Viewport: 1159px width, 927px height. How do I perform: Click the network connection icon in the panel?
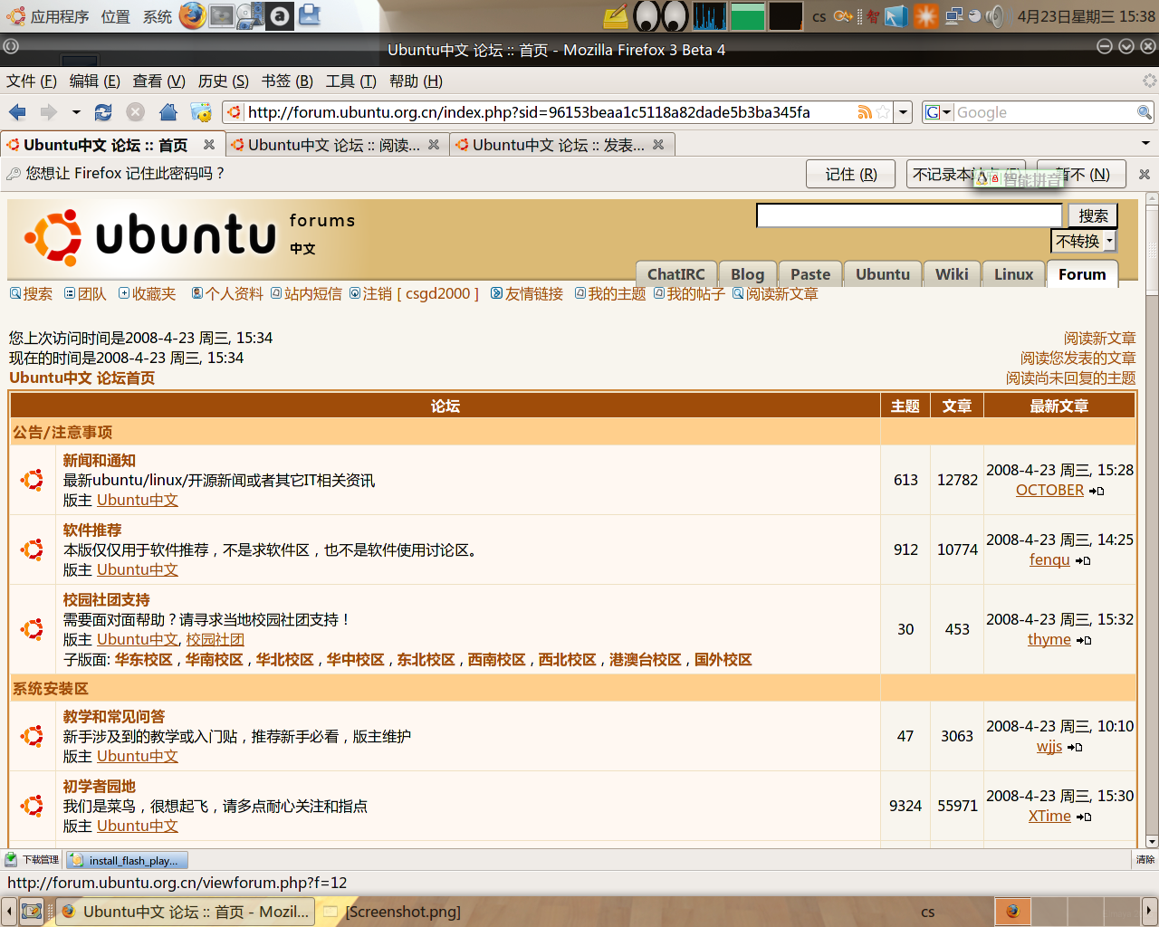coord(953,15)
